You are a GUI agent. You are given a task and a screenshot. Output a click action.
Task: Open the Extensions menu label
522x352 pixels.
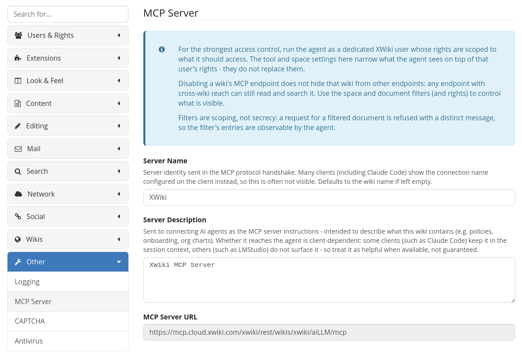pyautogui.click(x=44, y=58)
